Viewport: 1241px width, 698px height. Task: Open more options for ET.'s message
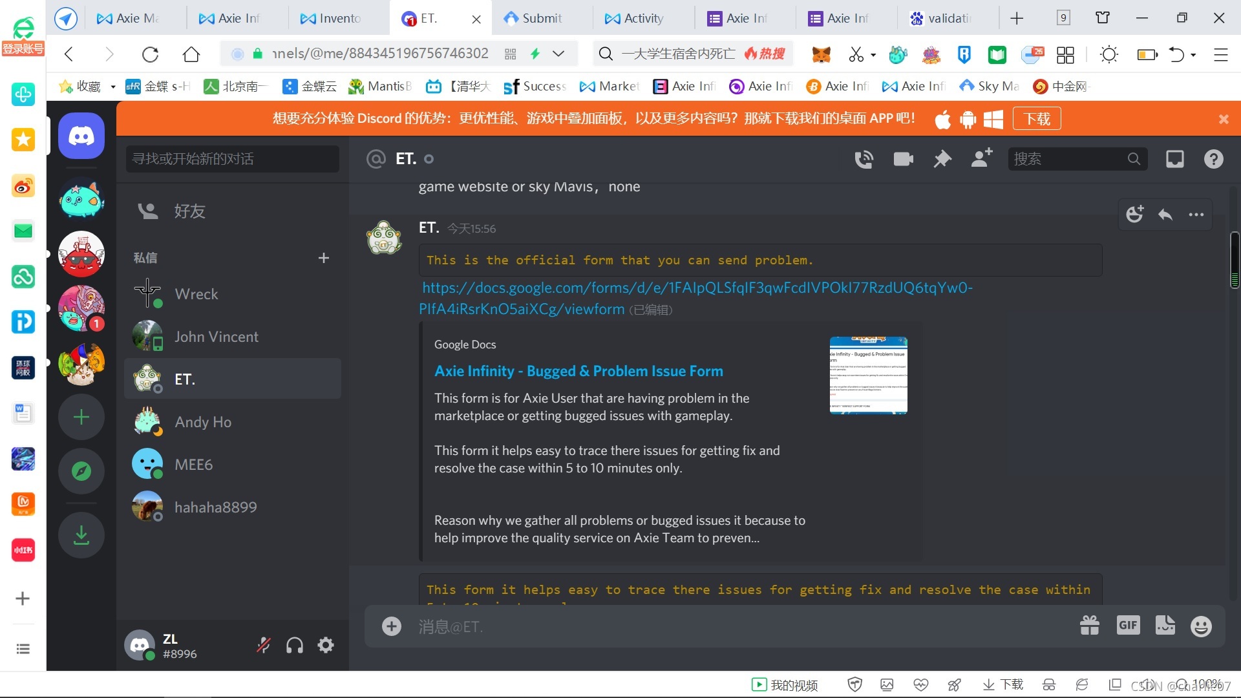[x=1196, y=215]
